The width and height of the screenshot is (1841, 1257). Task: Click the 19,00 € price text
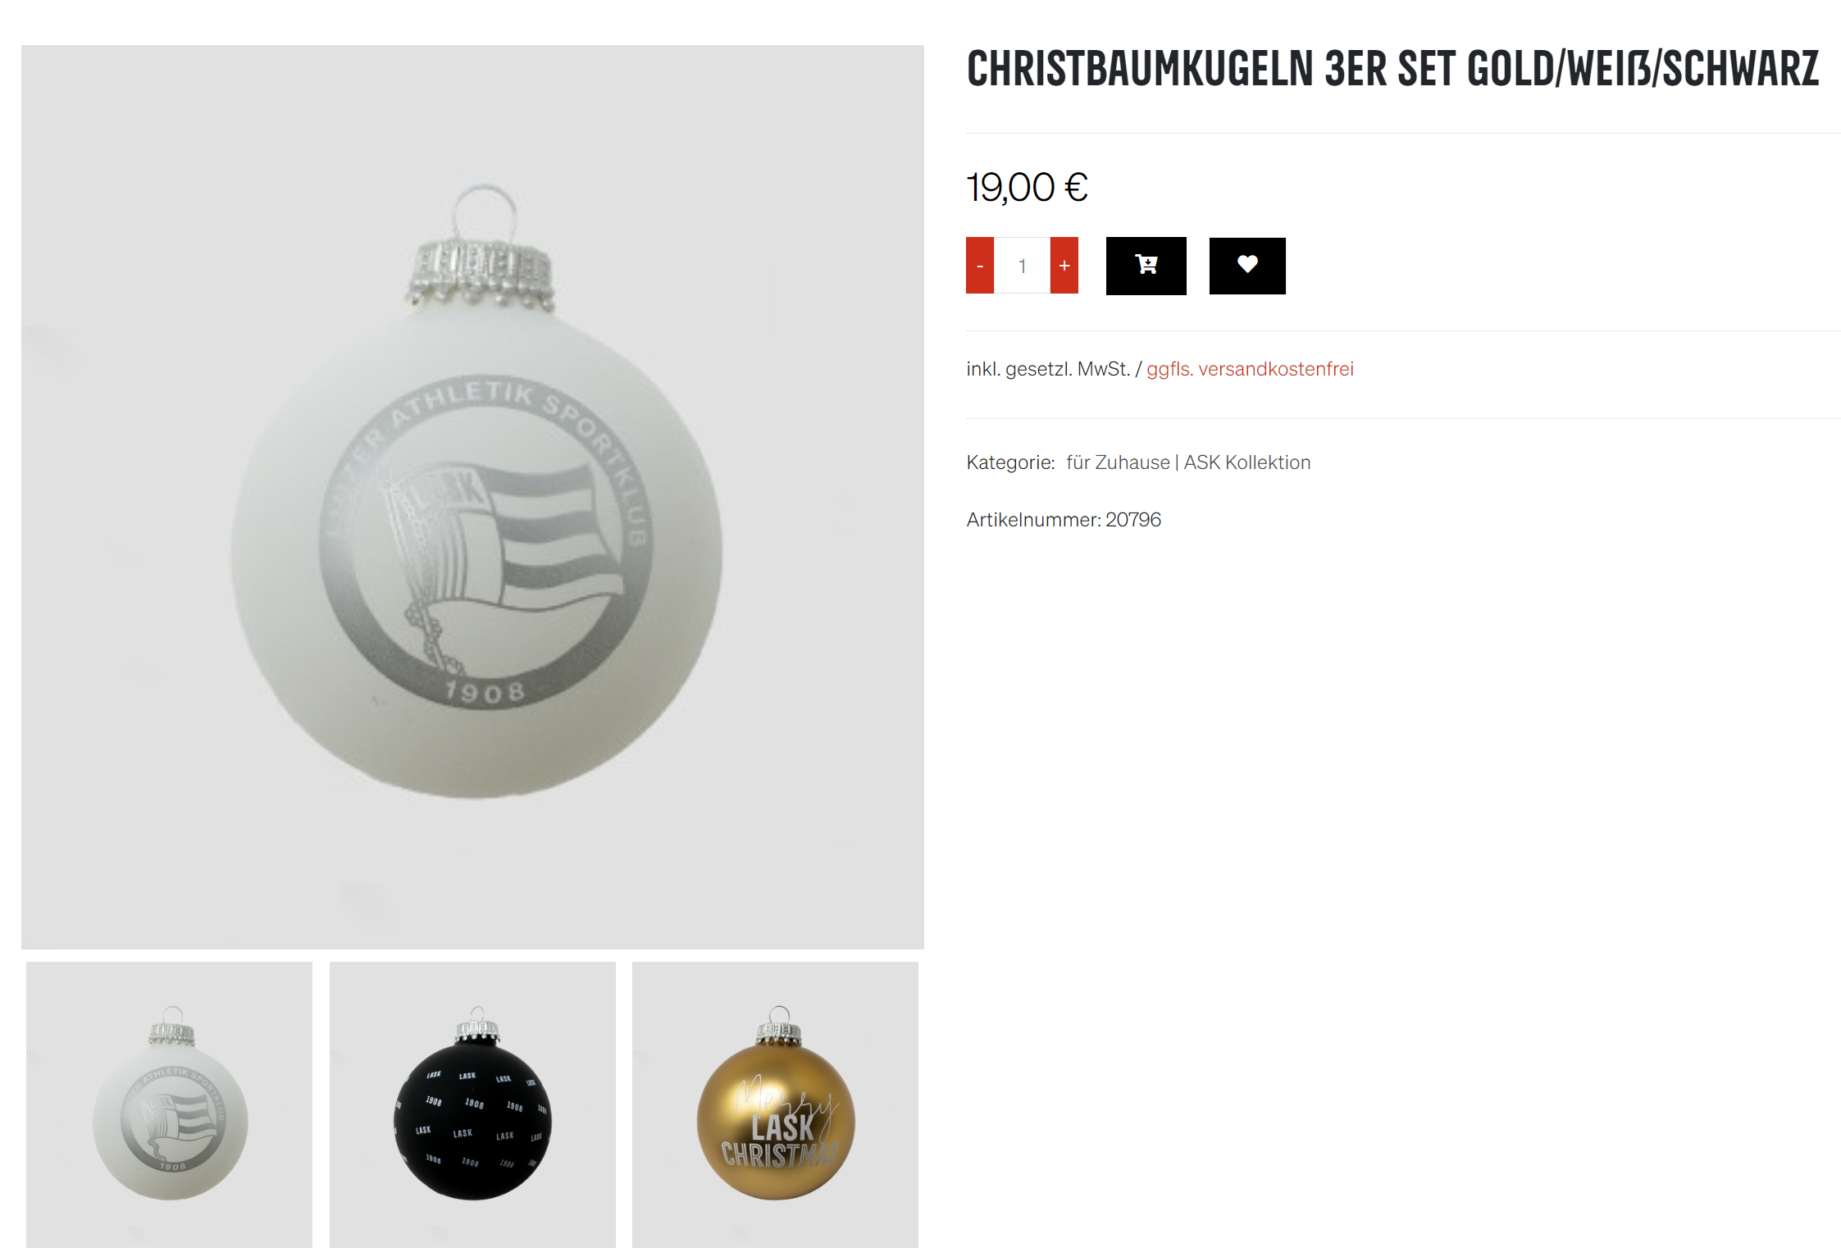[1027, 187]
